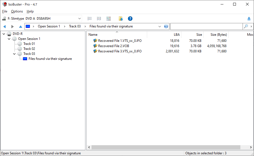The width and height of the screenshot is (254, 156).
Task: Go back with the blue left arrow
Action: coord(4,26)
